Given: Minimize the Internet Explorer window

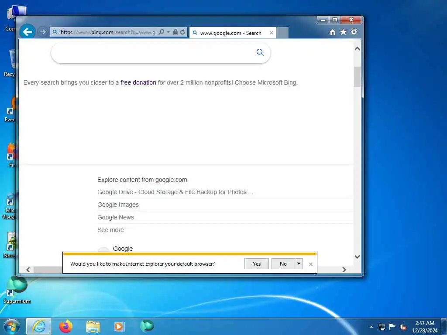Looking at the screenshot, I should 323,20.
